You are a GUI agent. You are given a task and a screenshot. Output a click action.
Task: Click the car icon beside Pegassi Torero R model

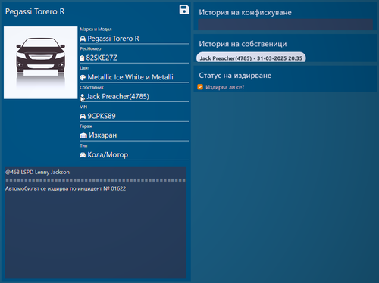tap(83, 39)
